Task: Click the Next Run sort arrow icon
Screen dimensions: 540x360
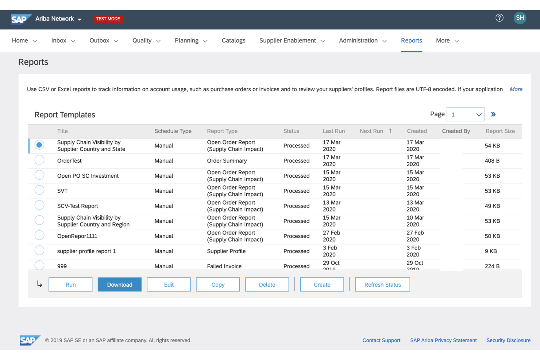Action: tap(390, 131)
